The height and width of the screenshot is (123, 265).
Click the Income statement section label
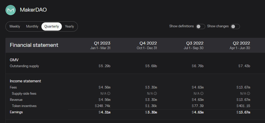coord(26,81)
